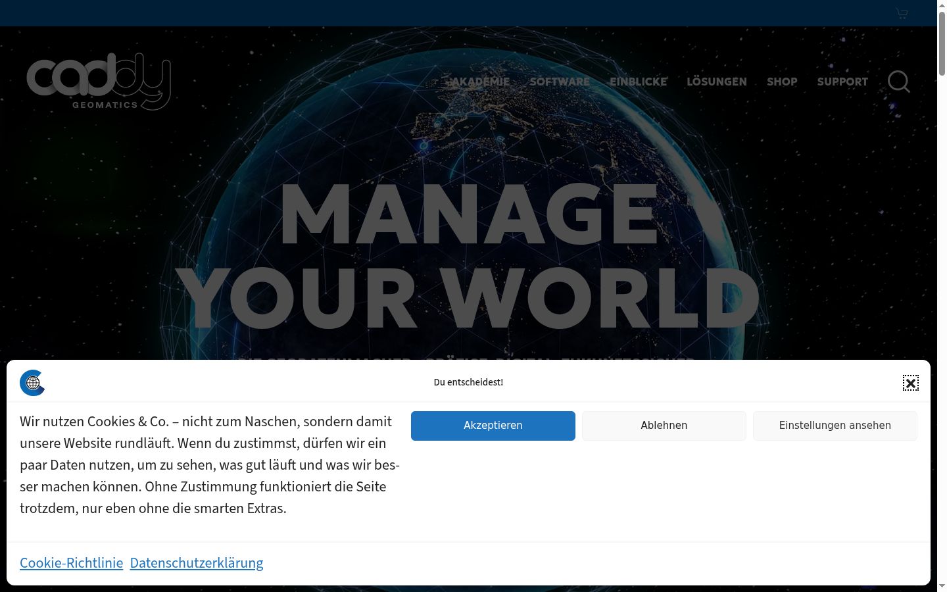This screenshot has height=592, width=947.
Task: Click the search magnifier icon
Action: (899, 82)
